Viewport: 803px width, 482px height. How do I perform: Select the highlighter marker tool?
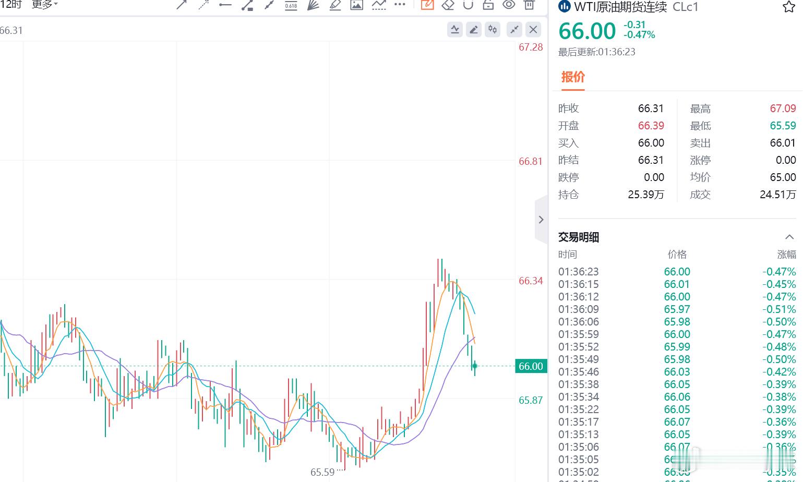pyautogui.click(x=335, y=5)
